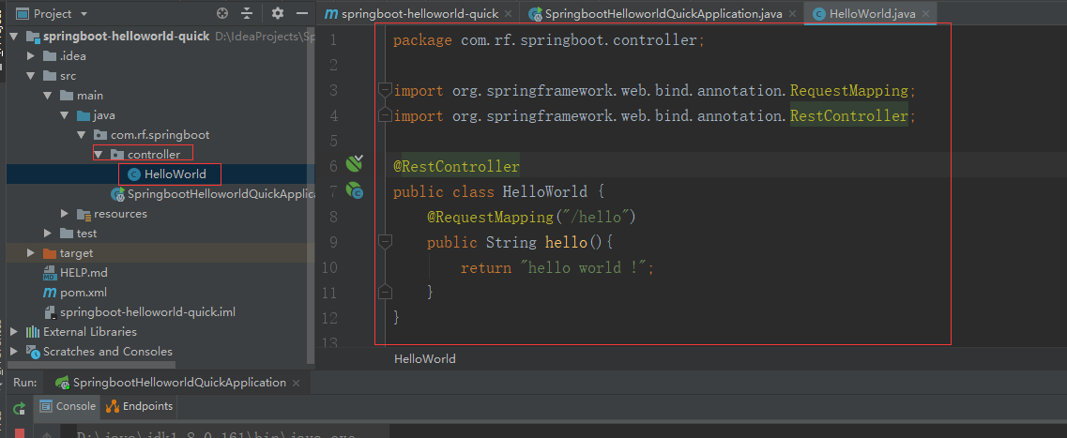Open the Console tab in Run panel
Screen dimensions: 1067x438
click(x=69, y=406)
